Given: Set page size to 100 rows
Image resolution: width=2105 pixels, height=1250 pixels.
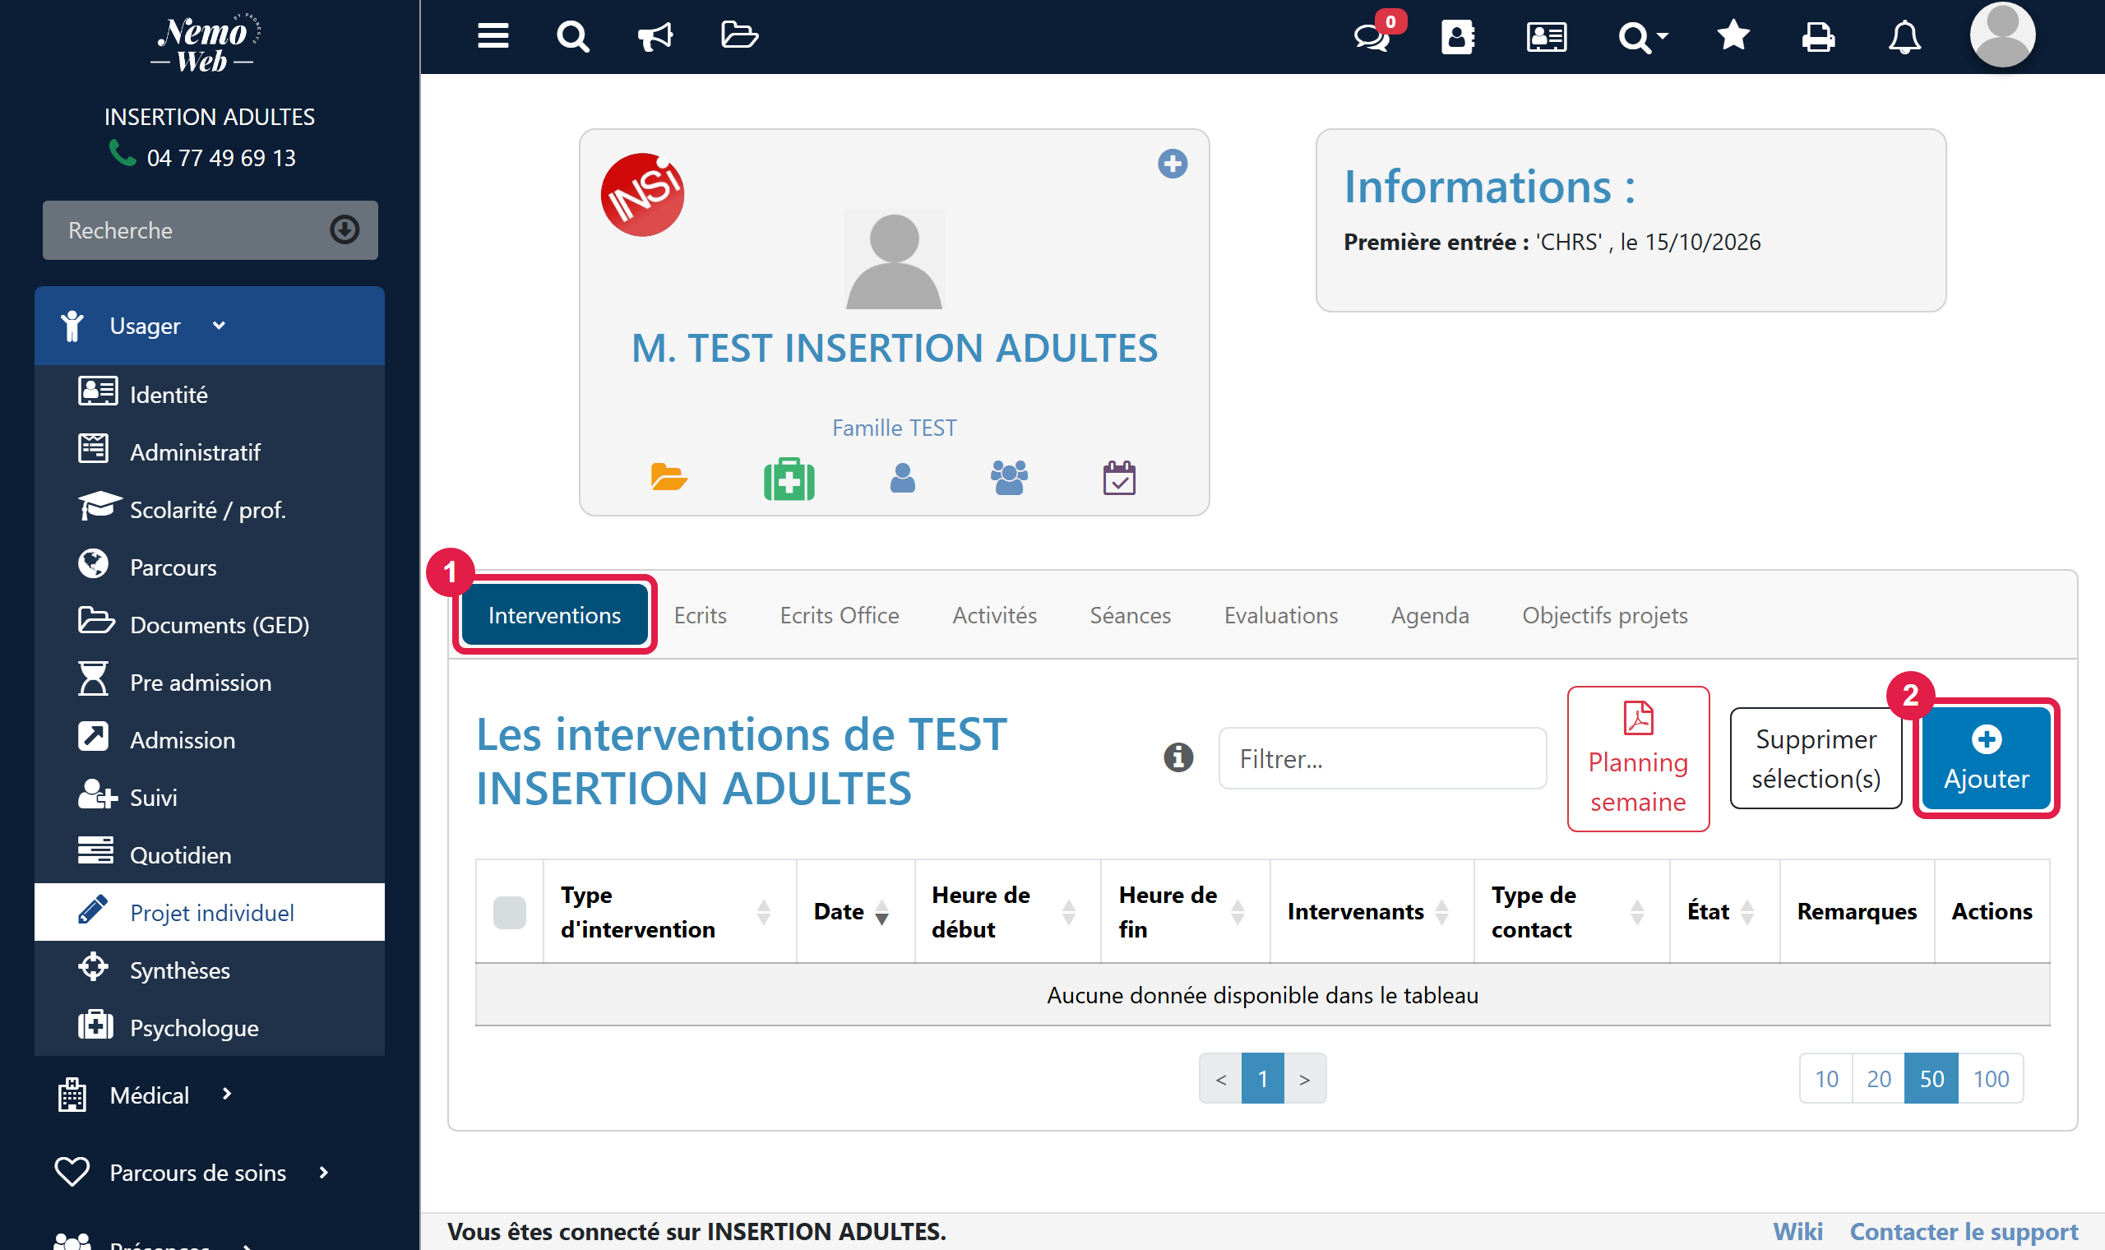Looking at the screenshot, I should point(1991,1079).
